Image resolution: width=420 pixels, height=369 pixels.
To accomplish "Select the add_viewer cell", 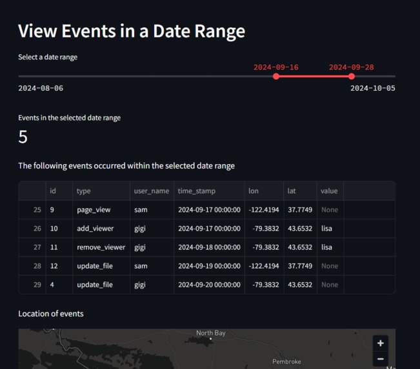I will [101, 229].
